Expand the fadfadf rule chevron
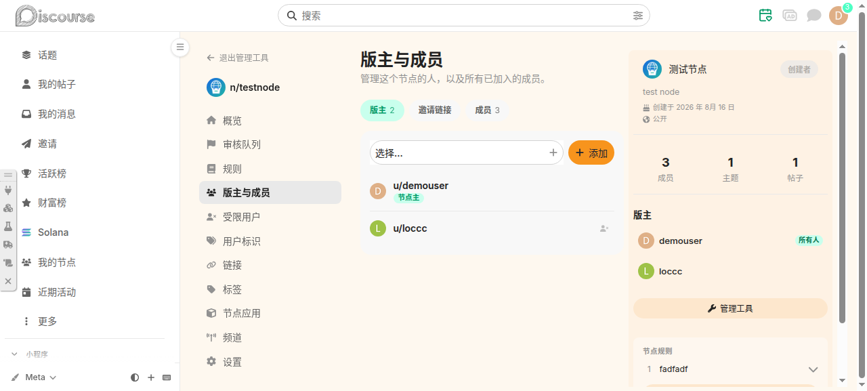Screen dimensions: 867x391 pyautogui.click(x=813, y=369)
